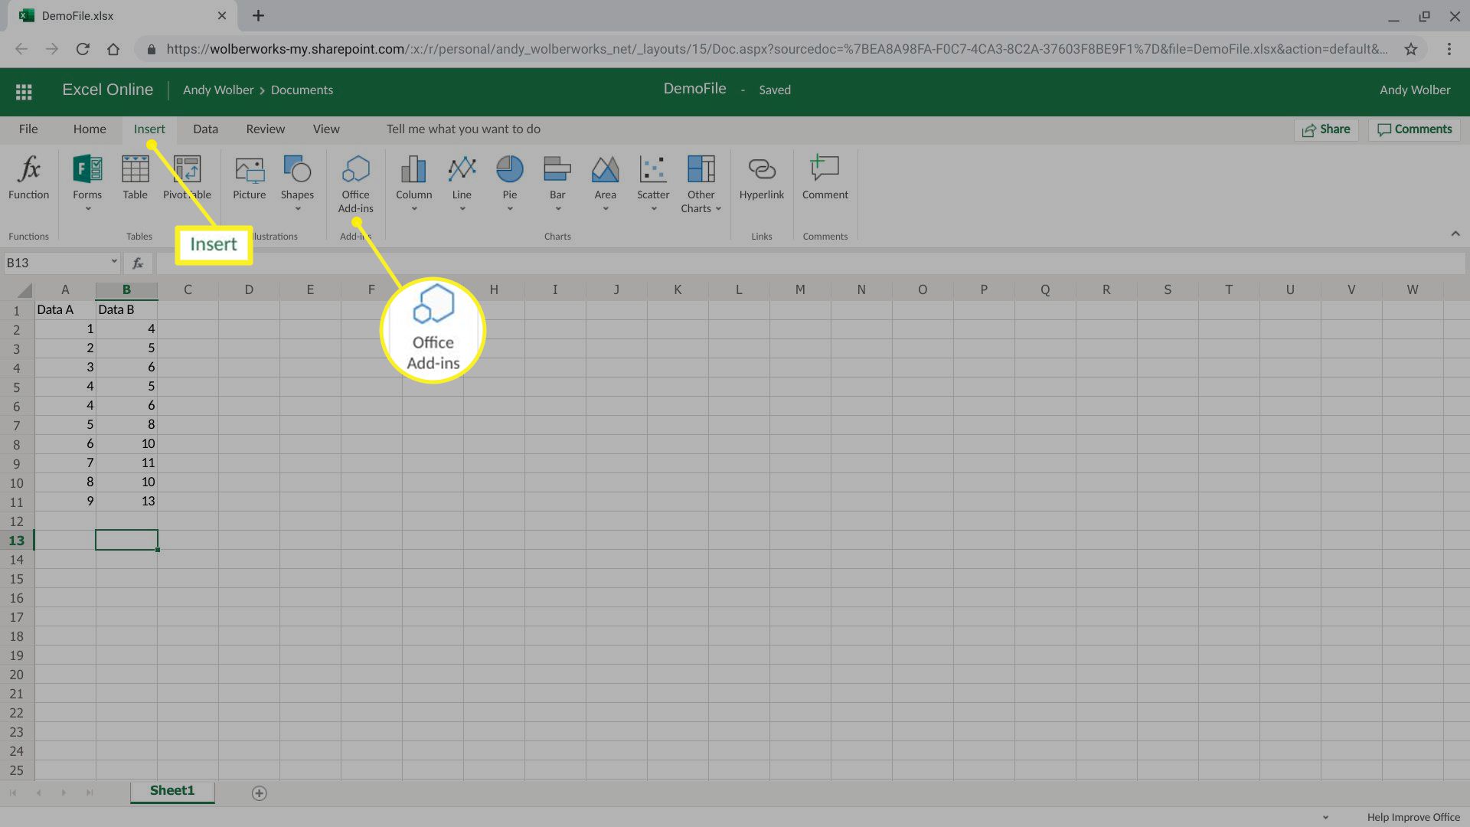Click Office Add-ins highlighted icon

tap(355, 181)
